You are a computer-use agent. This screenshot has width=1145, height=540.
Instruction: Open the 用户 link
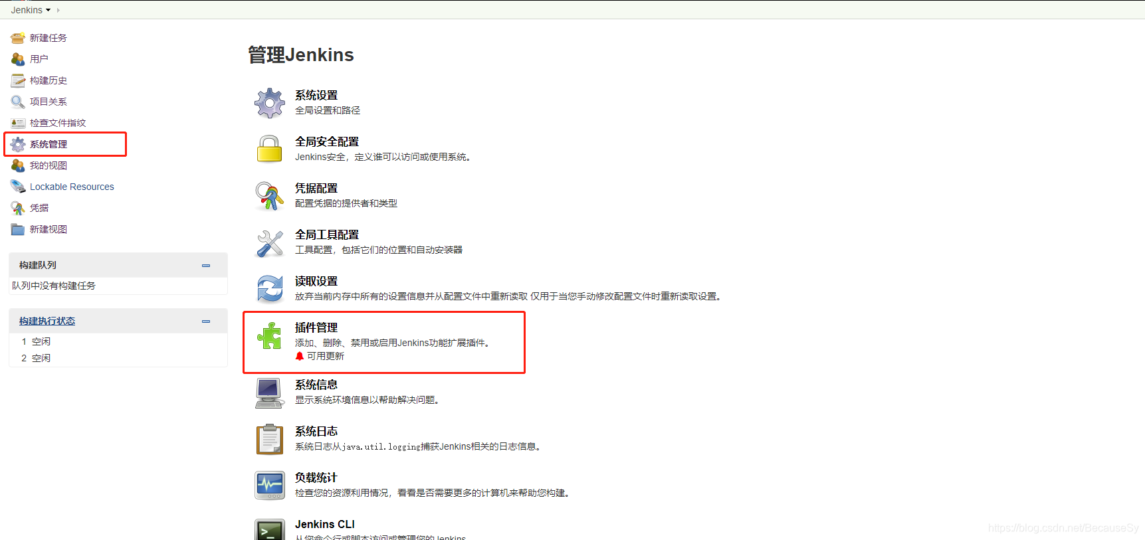[x=39, y=59]
